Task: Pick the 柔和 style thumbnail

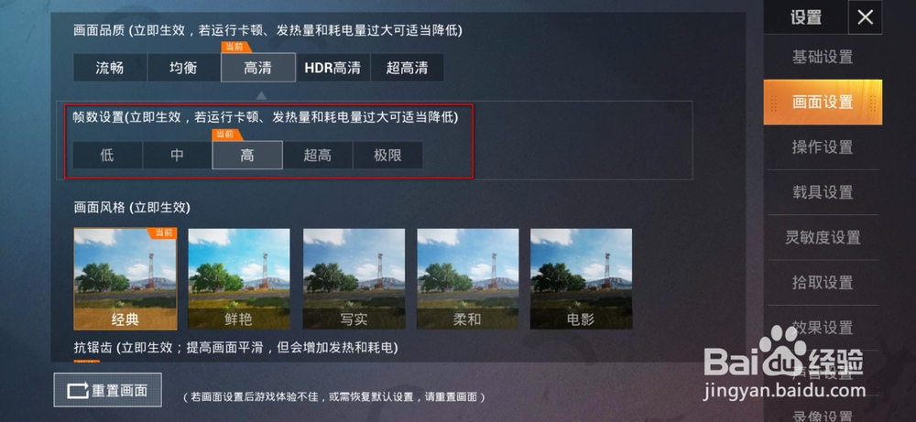Action: pyautogui.click(x=467, y=278)
